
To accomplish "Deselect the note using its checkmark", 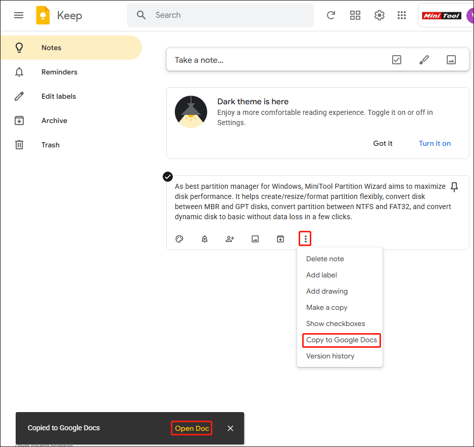I will tap(168, 177).
